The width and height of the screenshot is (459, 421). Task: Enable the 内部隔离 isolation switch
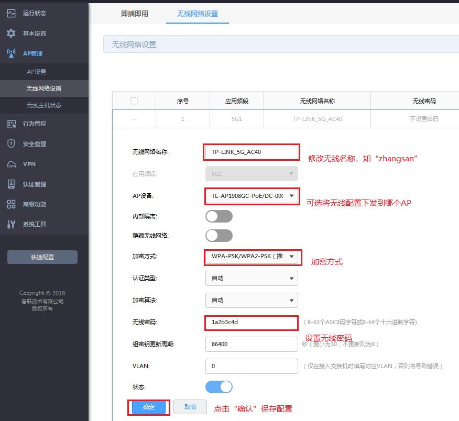click(218, 216)
